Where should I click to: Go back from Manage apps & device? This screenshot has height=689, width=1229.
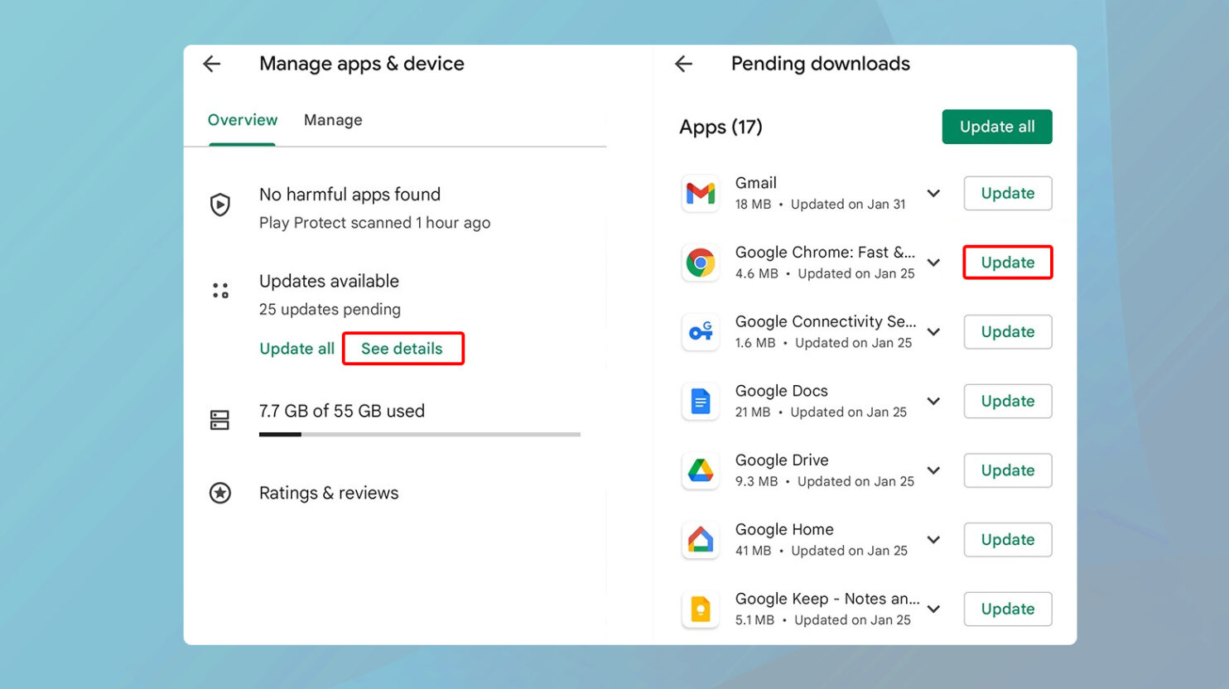(212, 64)
